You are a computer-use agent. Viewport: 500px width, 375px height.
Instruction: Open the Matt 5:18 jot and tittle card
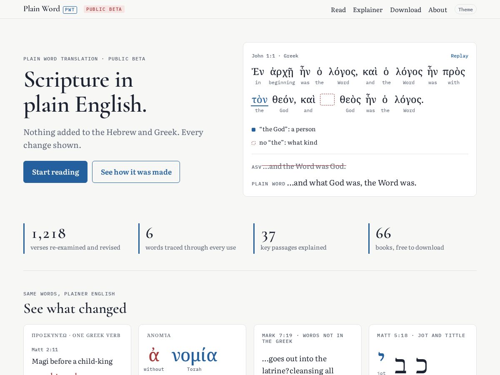coord(422,350)
